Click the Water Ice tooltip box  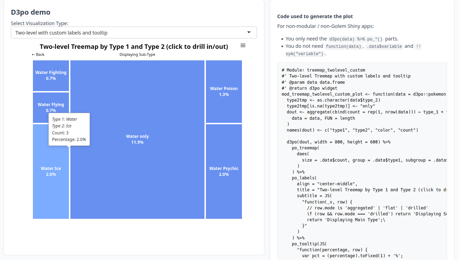[x=69, y=129]
